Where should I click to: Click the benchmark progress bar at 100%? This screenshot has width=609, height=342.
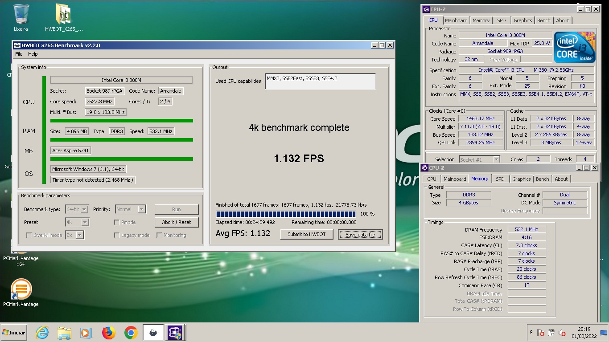point(286,214)
